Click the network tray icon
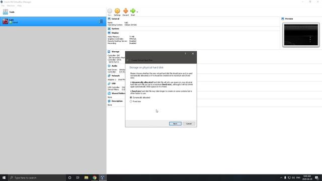Image resolution: width=322 pixels, height=181 pixels. (x=289, y=177)
